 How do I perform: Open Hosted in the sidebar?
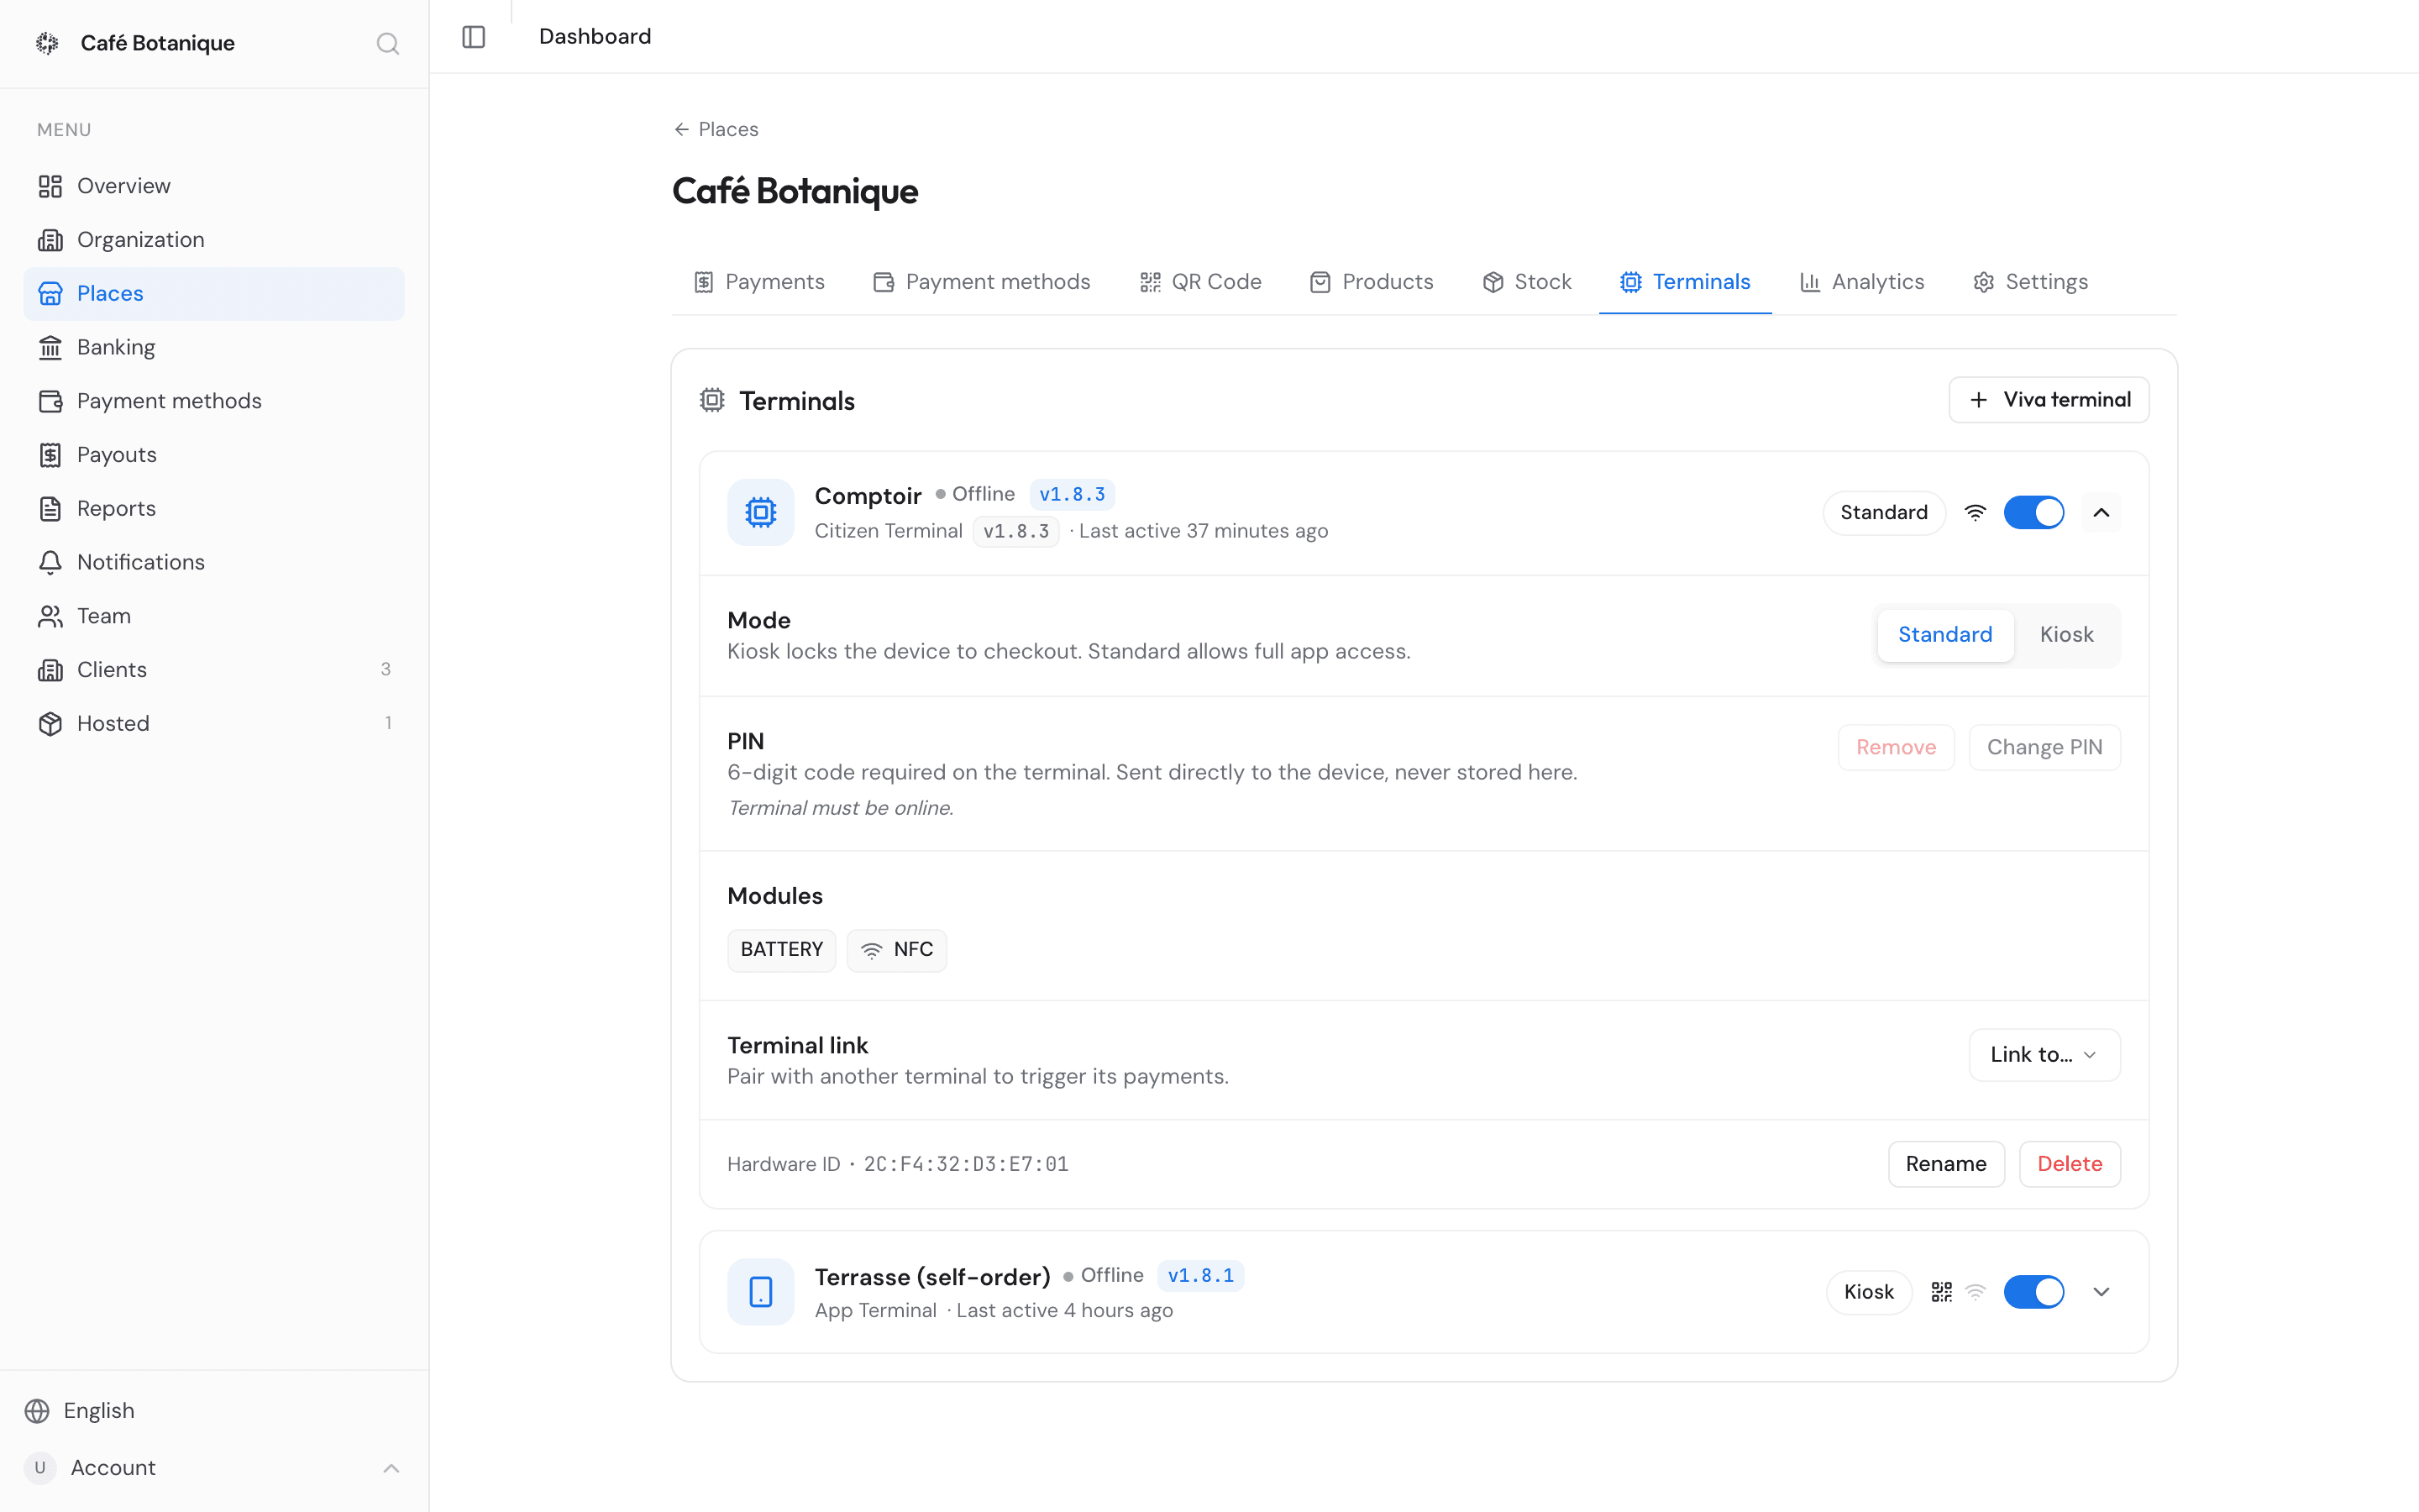click(x=214, y=723)
